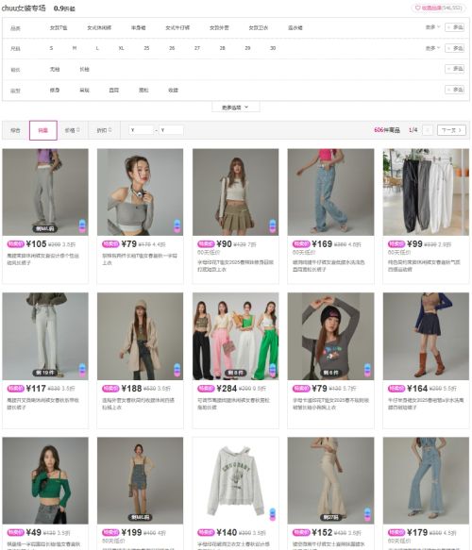Go to the next page with 下一页

[451, 130]
